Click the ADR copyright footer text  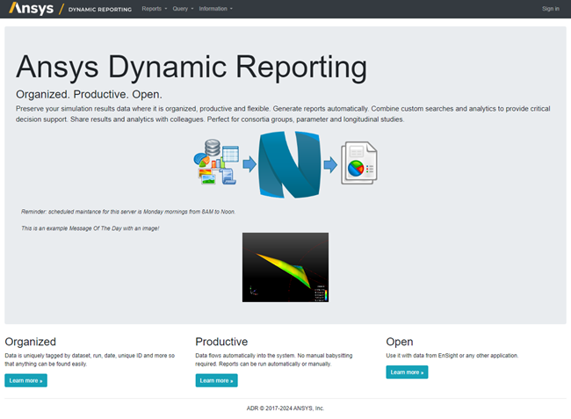coord(285,408)
